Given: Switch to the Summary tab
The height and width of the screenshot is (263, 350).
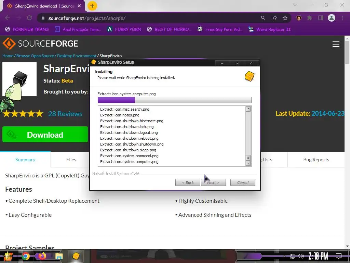Looking at the screenshot, I should pos(25,160).
